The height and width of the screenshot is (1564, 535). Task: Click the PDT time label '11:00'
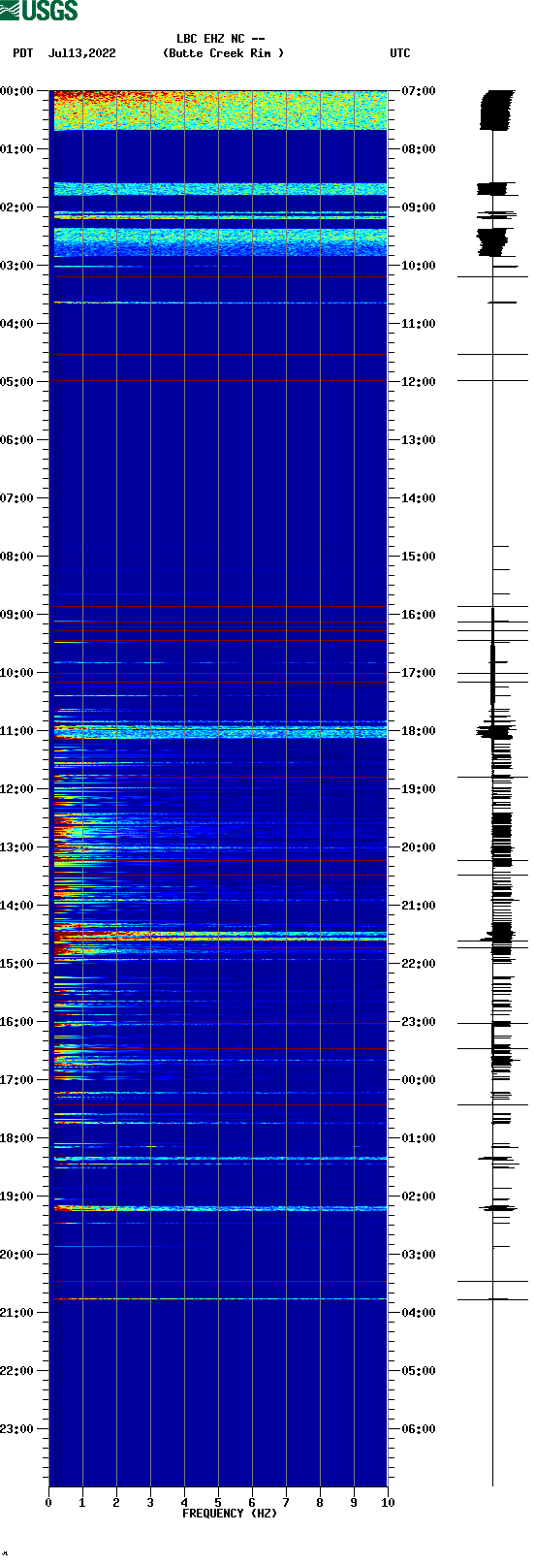coord(16,731)
